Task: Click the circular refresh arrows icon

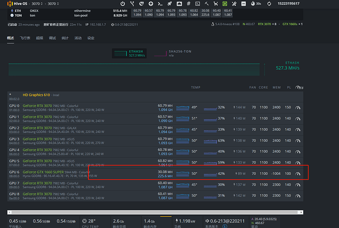Action: pos(269,3)
